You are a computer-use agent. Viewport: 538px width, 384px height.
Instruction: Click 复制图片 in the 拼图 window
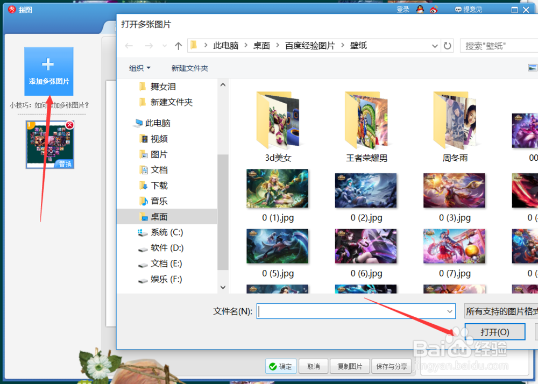tap(350, 366)
